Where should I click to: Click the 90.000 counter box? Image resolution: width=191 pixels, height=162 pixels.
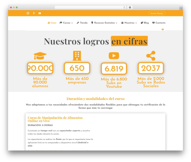pyautogui.click(x=40, y=68)
